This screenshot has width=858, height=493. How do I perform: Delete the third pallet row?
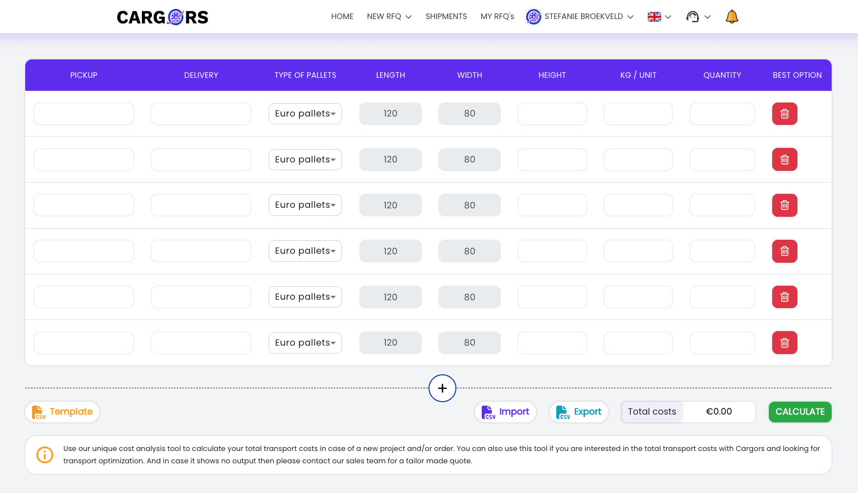[x=785, y=205]
